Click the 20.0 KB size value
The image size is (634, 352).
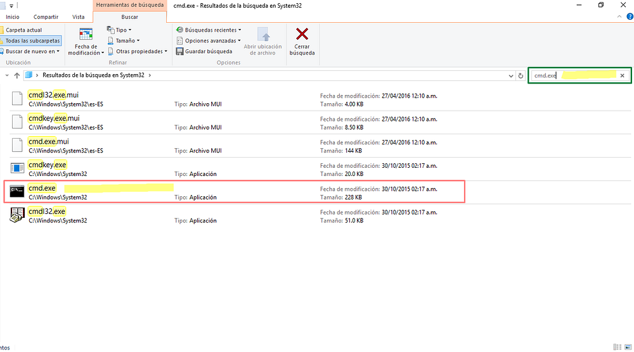[354, 174]
